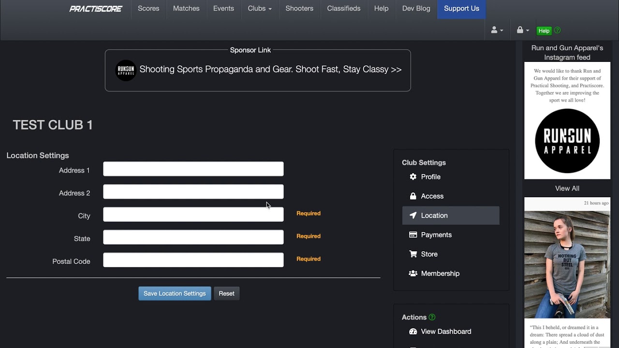Image resolution: width=619 pixels, height=348 pixels.
Task: Click the Postal Code field
Action: pyautogui.click(x=193, y=260)
